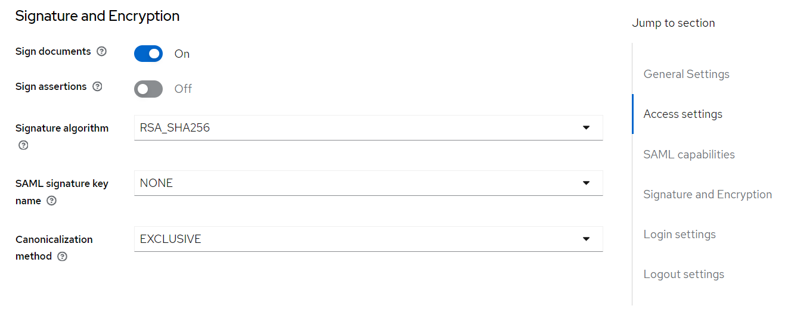
Task: Click the Canonicalization method caret arrow
Action: [x=586, y=239]
